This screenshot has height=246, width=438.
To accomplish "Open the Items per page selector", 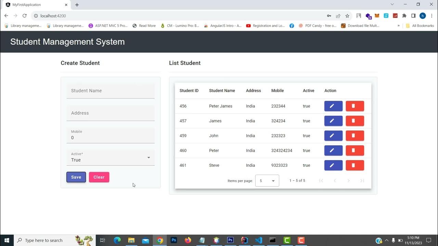I will point(267,181).
